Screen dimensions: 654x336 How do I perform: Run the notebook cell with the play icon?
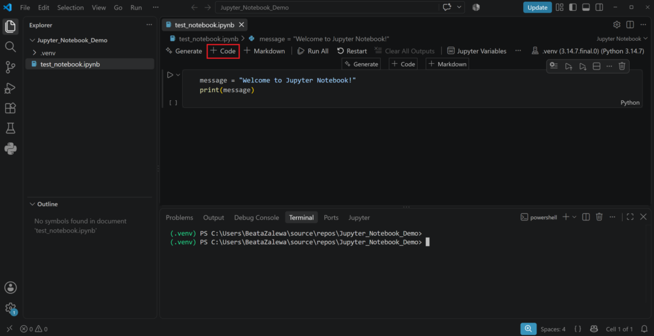(170, 75)
